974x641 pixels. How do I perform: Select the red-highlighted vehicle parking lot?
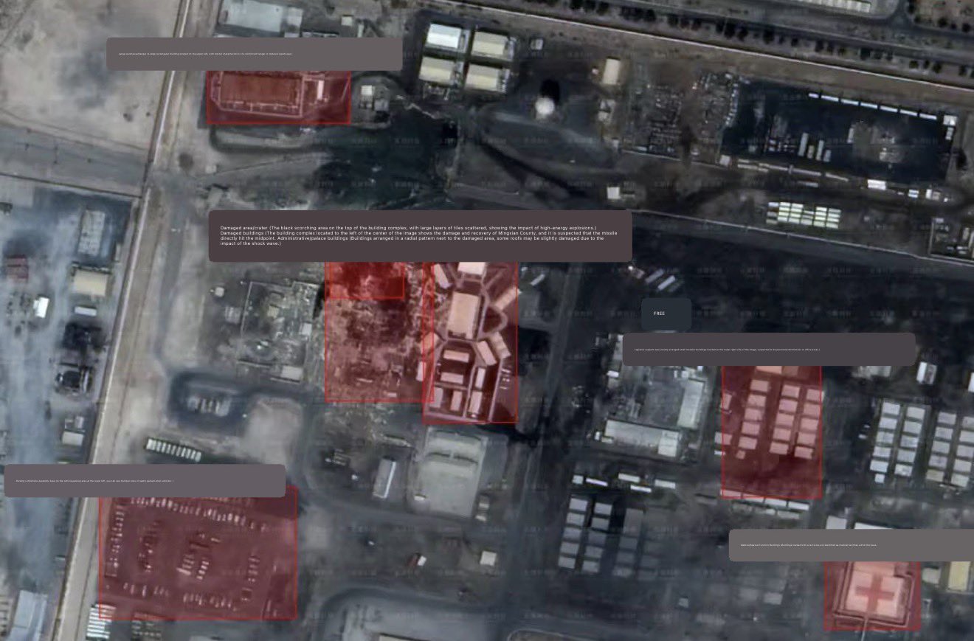coord(198,552)
